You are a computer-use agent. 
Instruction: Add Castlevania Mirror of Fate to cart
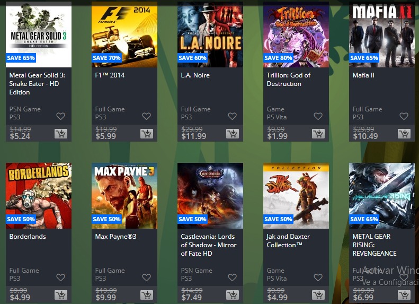pyautogui.click(x=233, y=295)
